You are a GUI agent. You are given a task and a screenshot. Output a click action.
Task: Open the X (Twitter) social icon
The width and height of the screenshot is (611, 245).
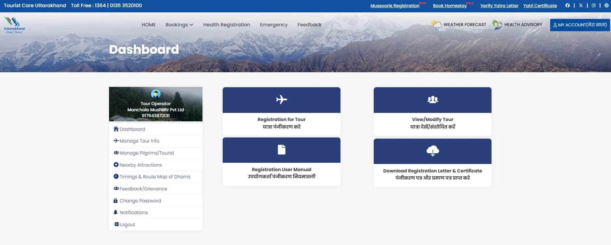tap(581, 6)
